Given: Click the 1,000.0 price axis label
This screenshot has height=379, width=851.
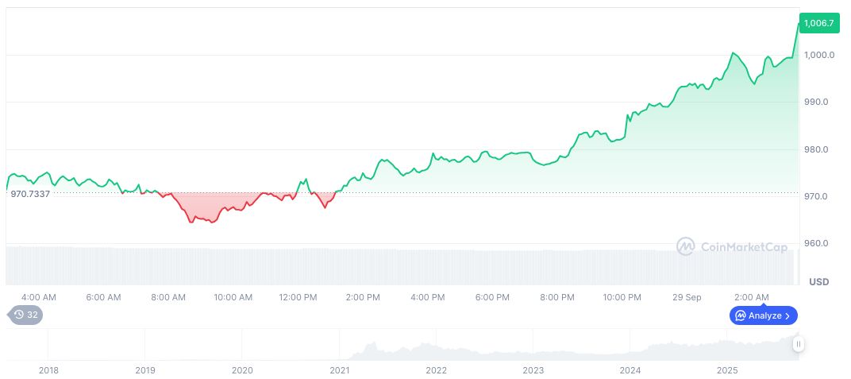Looking at the screenshot, I should 818,56.
